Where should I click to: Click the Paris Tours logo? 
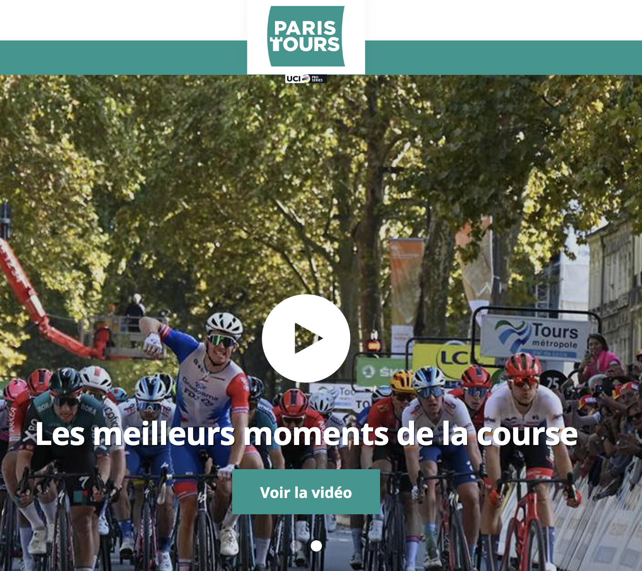[306, 36]
